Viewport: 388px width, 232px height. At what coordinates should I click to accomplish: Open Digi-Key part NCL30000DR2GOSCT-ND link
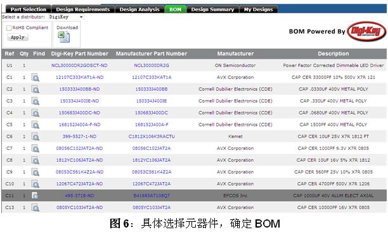[x=79, y=65]
